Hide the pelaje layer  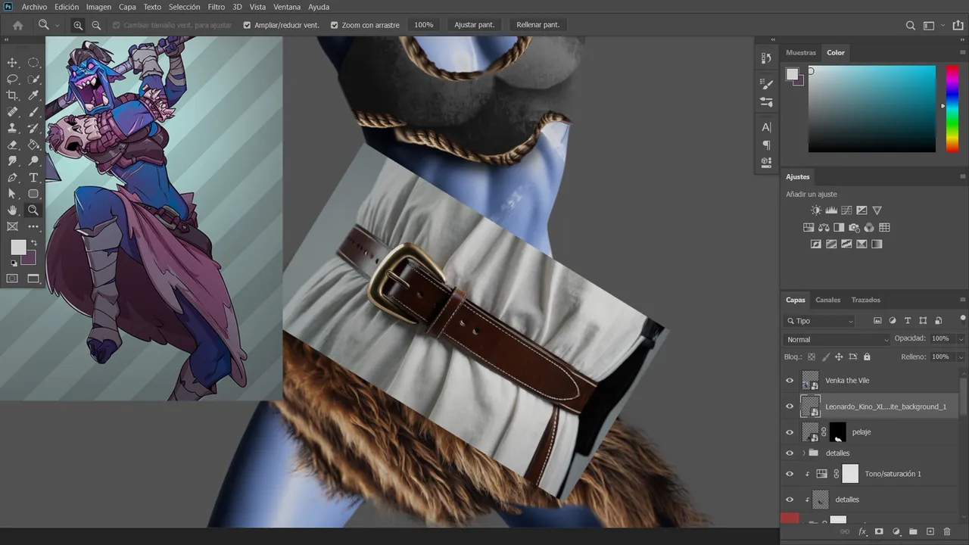(x=790, y=432)
